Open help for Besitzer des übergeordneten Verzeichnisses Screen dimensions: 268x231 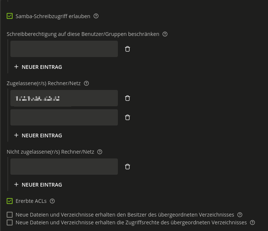(x=240, y=215)
